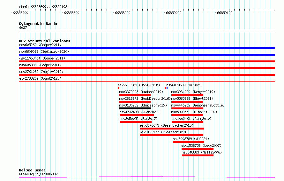Click the chr6:166858699..166859198 region label

[x=43, y=7]
